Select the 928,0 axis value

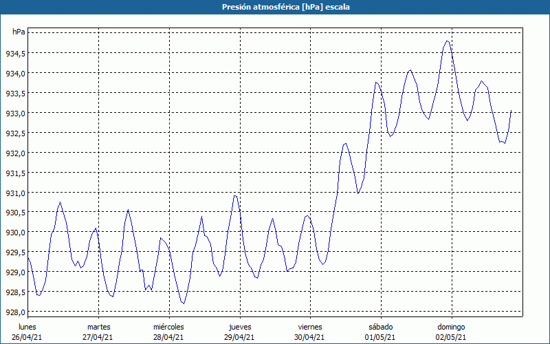click(x=15, y=312)
